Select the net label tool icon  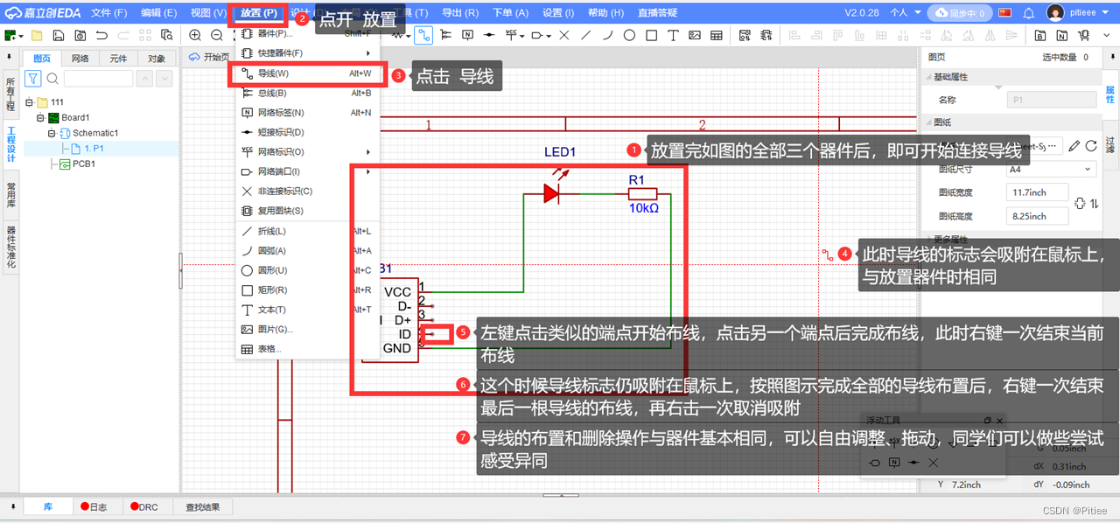coord(467,35)
